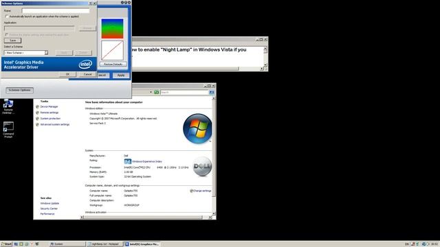The height and width of the screenshot is (247, 440).
Task: Click the help button in Scheme Options title bar
Action: [x=91, y=3]
